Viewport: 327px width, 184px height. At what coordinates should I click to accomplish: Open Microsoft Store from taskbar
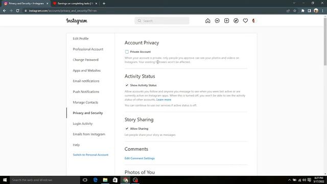(115, 180)
